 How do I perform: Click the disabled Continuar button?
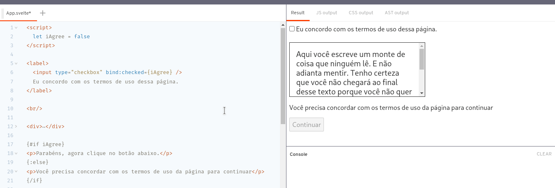(x=306, y=125)
